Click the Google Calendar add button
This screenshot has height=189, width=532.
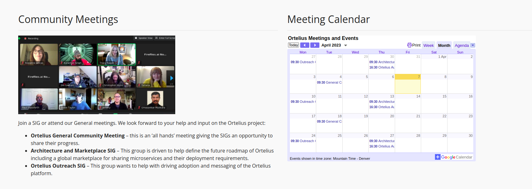(x=437, y=157)
